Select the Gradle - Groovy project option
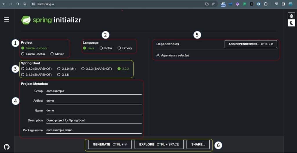The image size is (297, 153). click(x=34, y=48)
